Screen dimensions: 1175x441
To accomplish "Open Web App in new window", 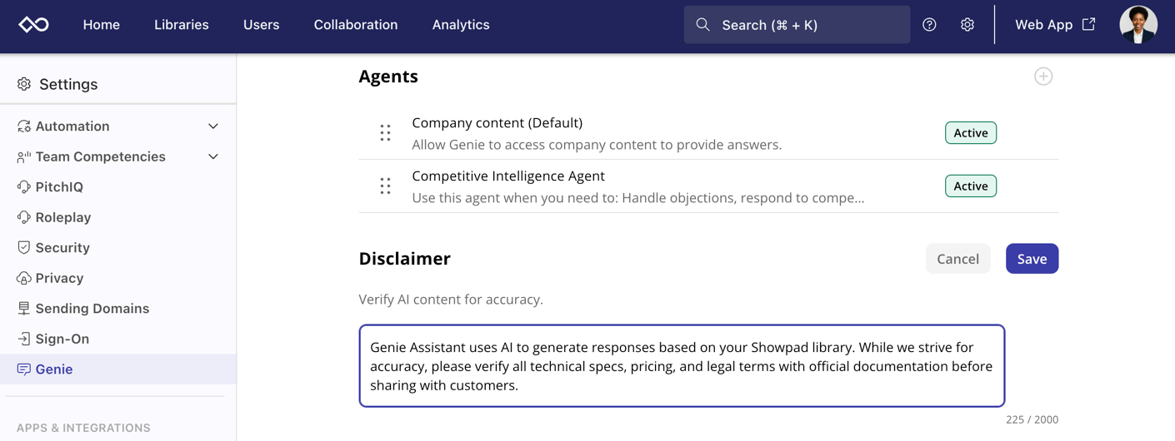I will [1054, 25].
